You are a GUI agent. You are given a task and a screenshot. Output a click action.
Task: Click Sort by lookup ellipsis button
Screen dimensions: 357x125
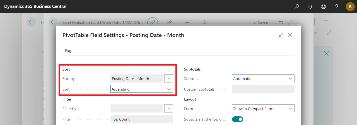[x=168, y=79]
